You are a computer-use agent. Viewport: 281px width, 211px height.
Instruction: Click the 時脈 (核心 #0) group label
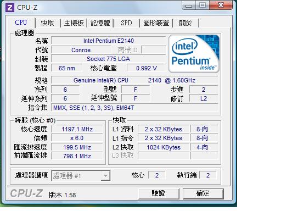pos(35,120)
